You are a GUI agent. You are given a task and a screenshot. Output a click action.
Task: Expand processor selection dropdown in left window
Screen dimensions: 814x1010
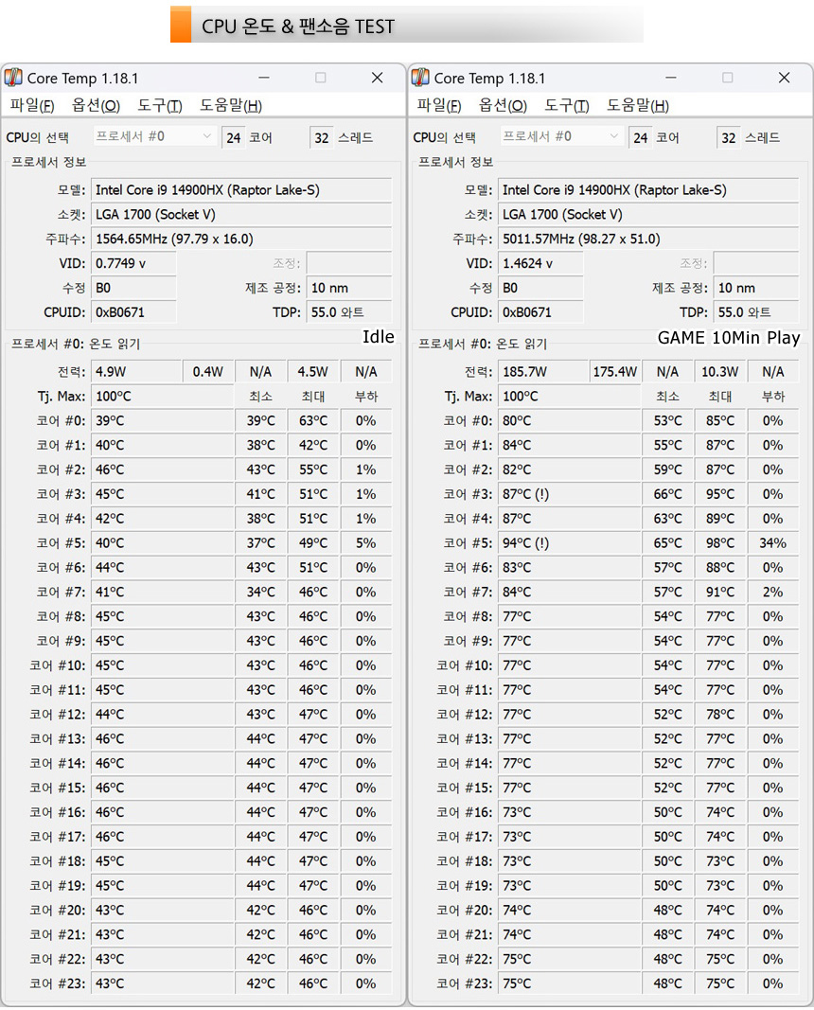click(155, 136)
